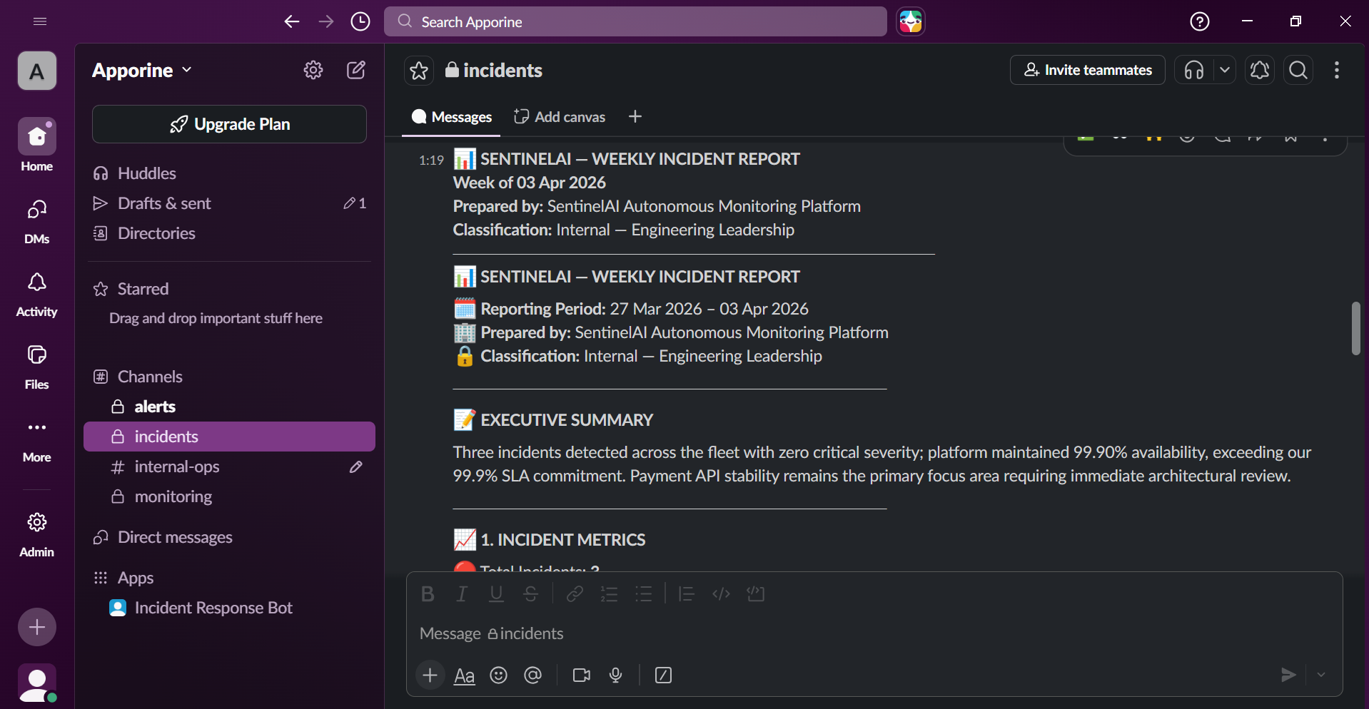The height and width of the screenshot is (709, 1369).
Task: Open the emoji picker in the composer
Action: [497, 675]
